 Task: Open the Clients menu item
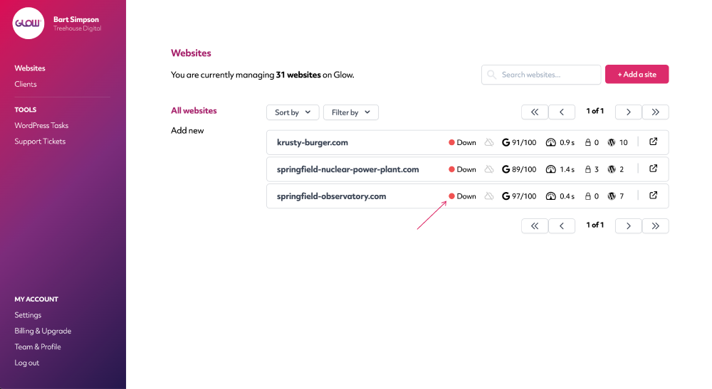(26, 84)
